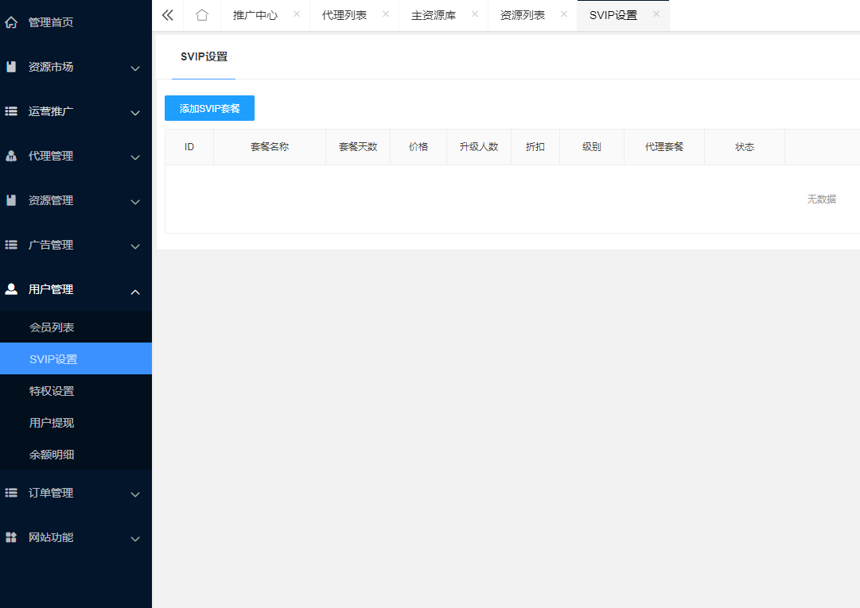Expand the 网站功能 menu chevron
Image resolution: width=860 pixels, height=608 pixels.
pos(135,539)
